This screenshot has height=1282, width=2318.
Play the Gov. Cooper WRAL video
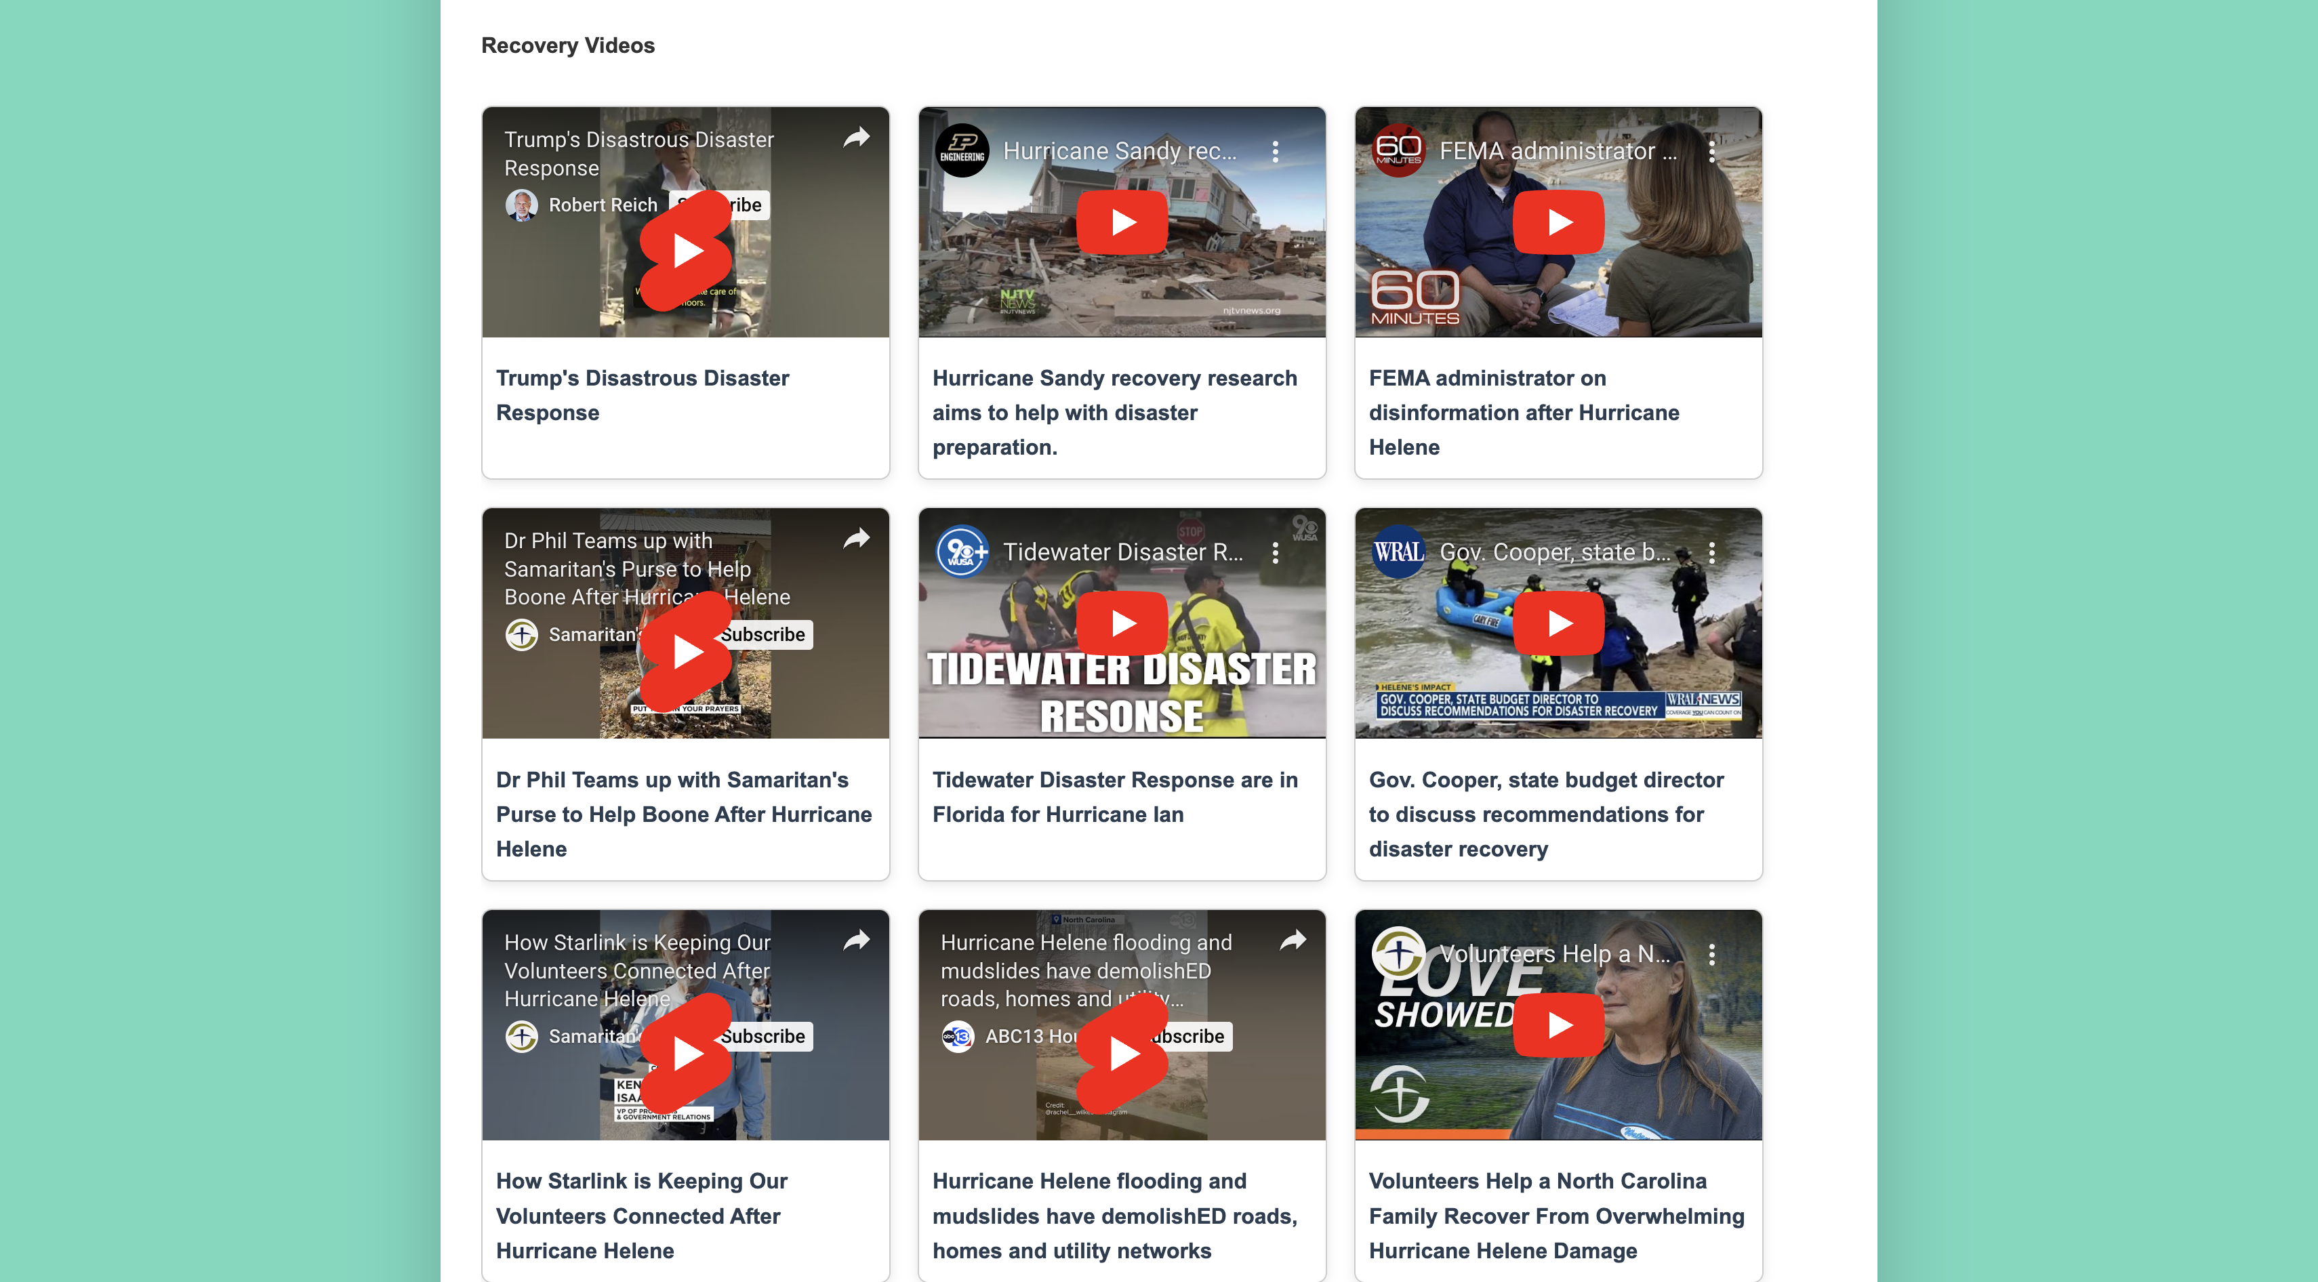click(1558, 623)
